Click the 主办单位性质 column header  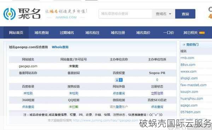pyautogui.click(x=157, y=59)
